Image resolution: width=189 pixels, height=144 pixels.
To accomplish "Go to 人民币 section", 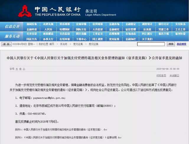I will pos(48,29).
